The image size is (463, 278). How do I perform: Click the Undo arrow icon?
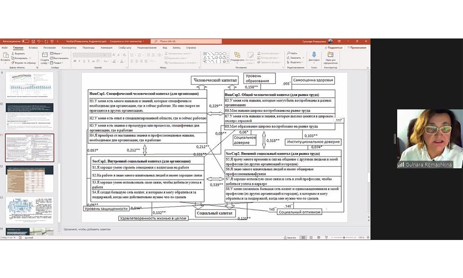(x=39, y=41)
